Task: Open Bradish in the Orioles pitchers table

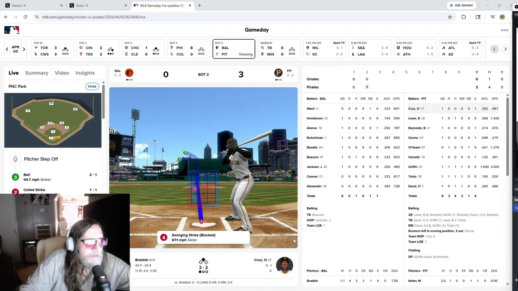Action: pyautogui.click(x=312, y=281)
